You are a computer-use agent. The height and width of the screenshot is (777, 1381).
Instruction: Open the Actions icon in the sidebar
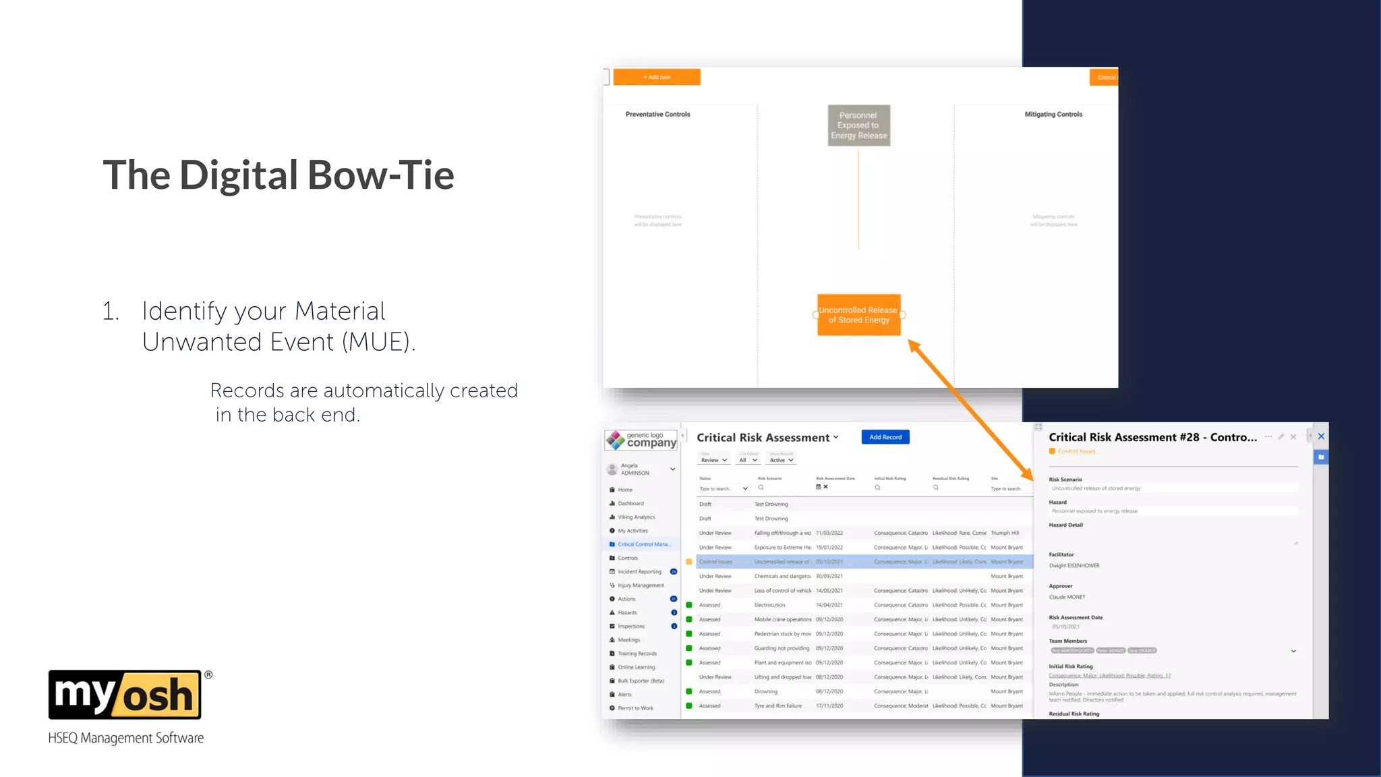[612, 599]
